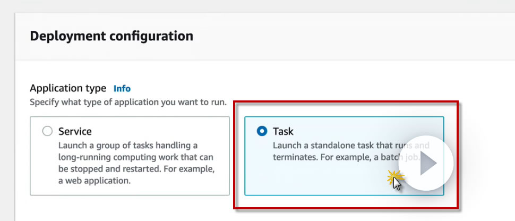
Task: Click the "Service" option title
Action: pyautogui.click(x=75, y=131)
